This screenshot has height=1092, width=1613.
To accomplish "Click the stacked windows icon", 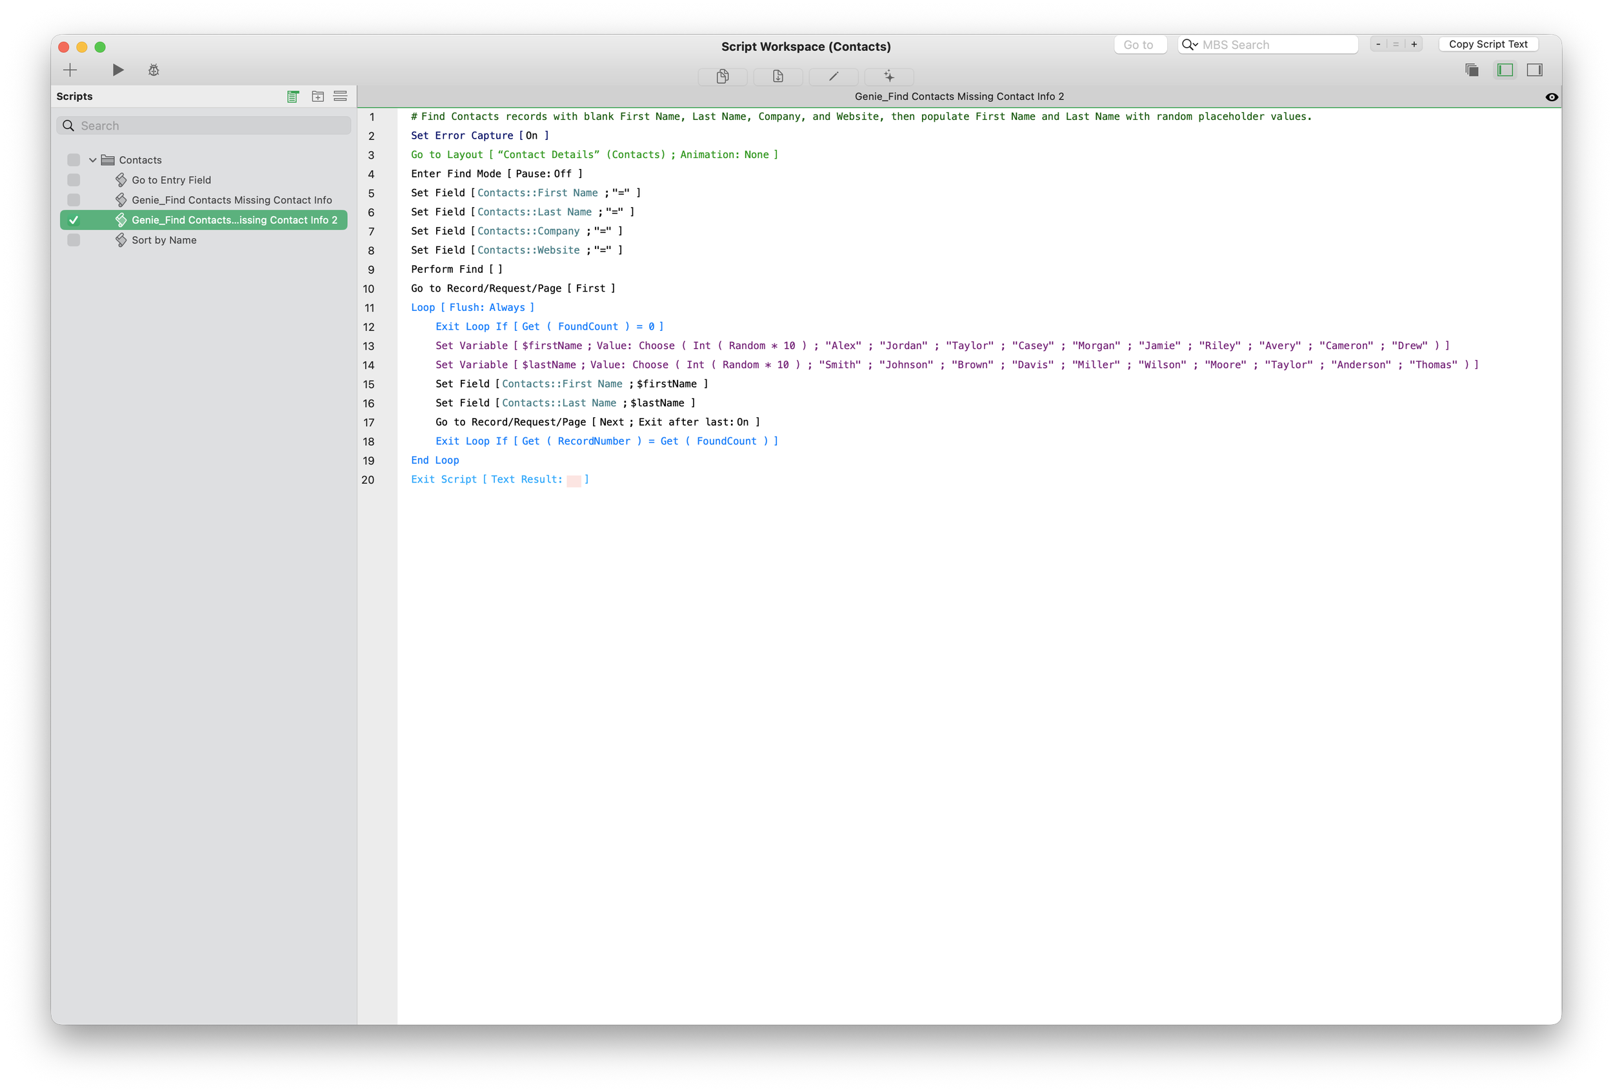I will [1472, 70].
